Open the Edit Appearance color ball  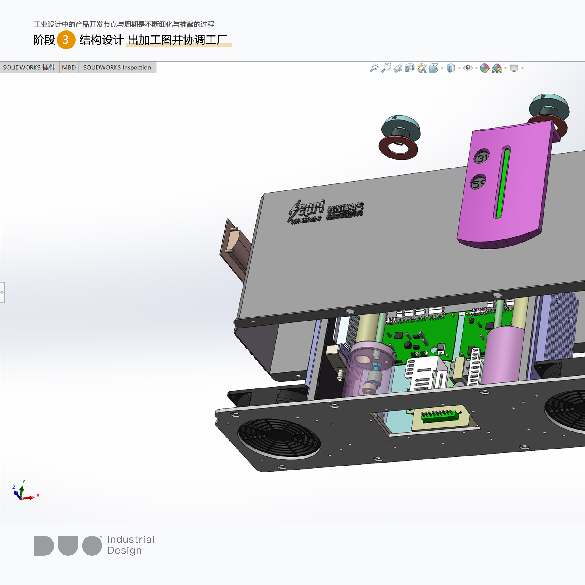click(x=484, y=68)
